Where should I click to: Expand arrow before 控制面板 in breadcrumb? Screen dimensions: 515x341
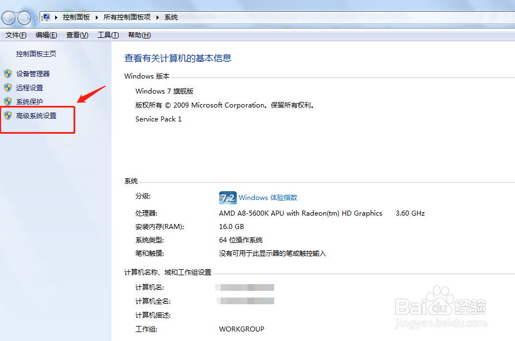coord(56,17)
